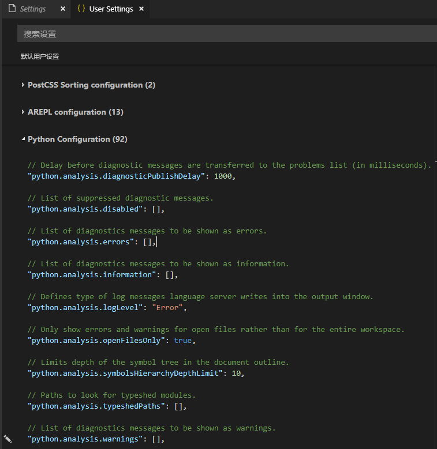The height and width of the screenshot is (449, 437).
Task: Expand AREPL configuration arrow
Action: tap(23, 112)
